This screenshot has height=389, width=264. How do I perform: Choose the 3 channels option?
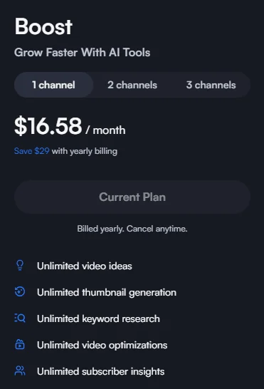tap(211, 85)
